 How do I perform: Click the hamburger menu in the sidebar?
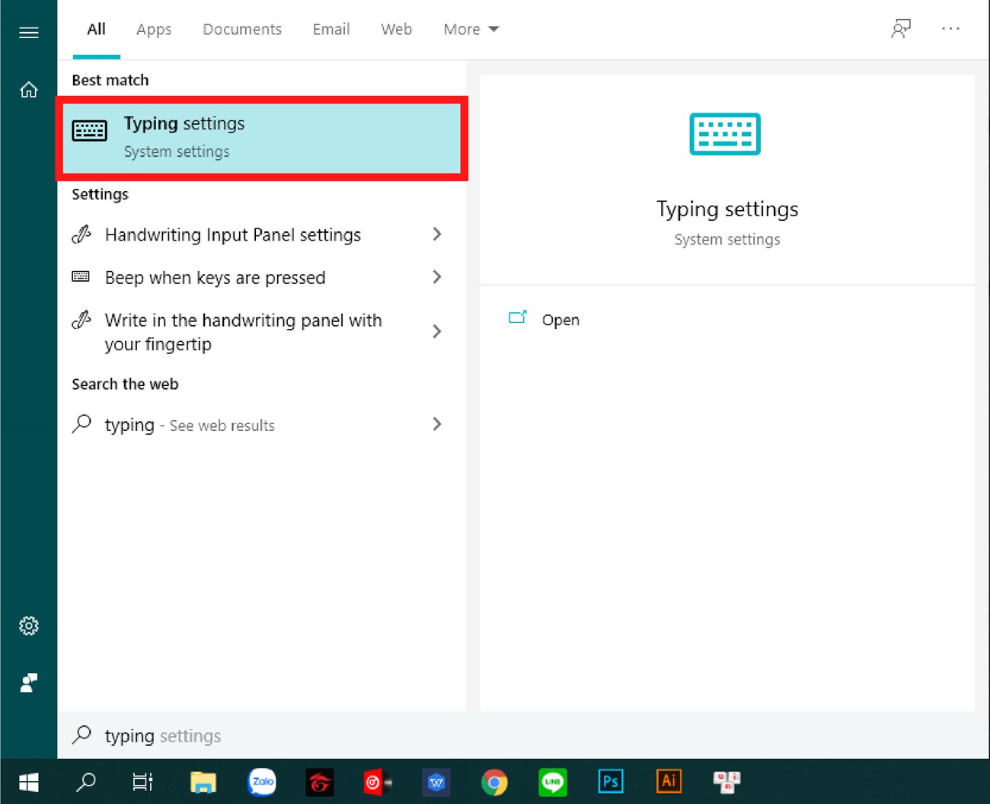coord(29,32)
